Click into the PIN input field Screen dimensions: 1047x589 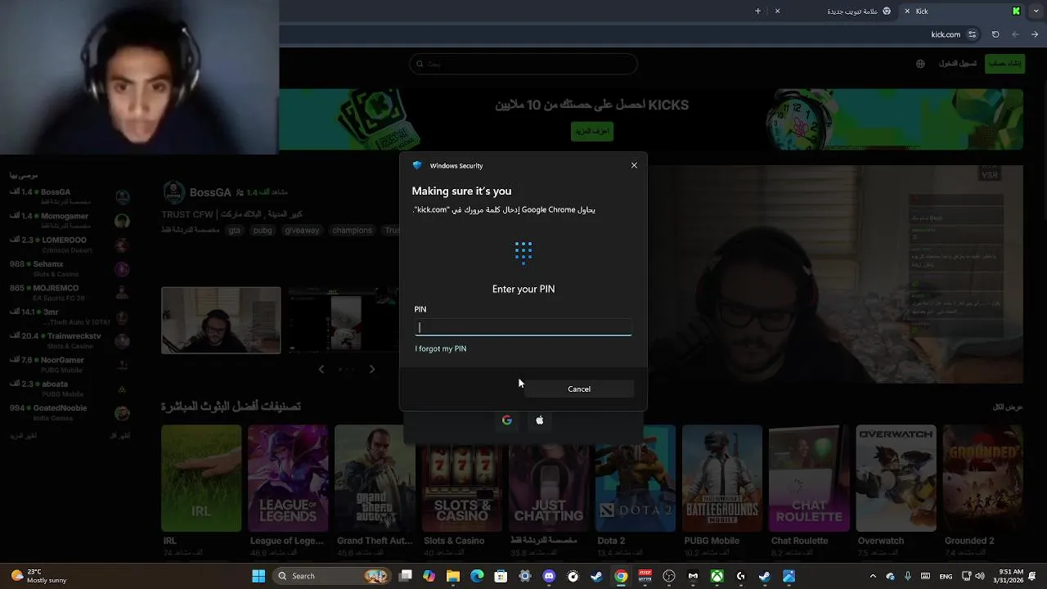(x=523, y=327)
